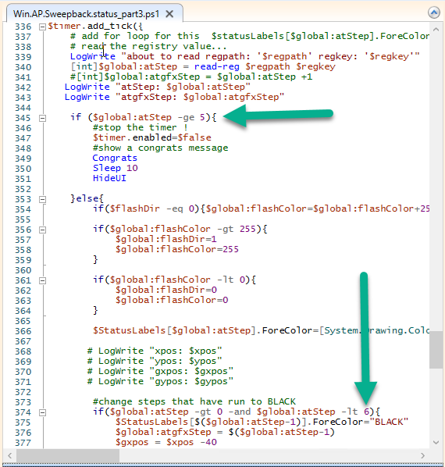
Task: Click 'ForeColor="BLACK"' on line 375
Action: click(361, 422)
